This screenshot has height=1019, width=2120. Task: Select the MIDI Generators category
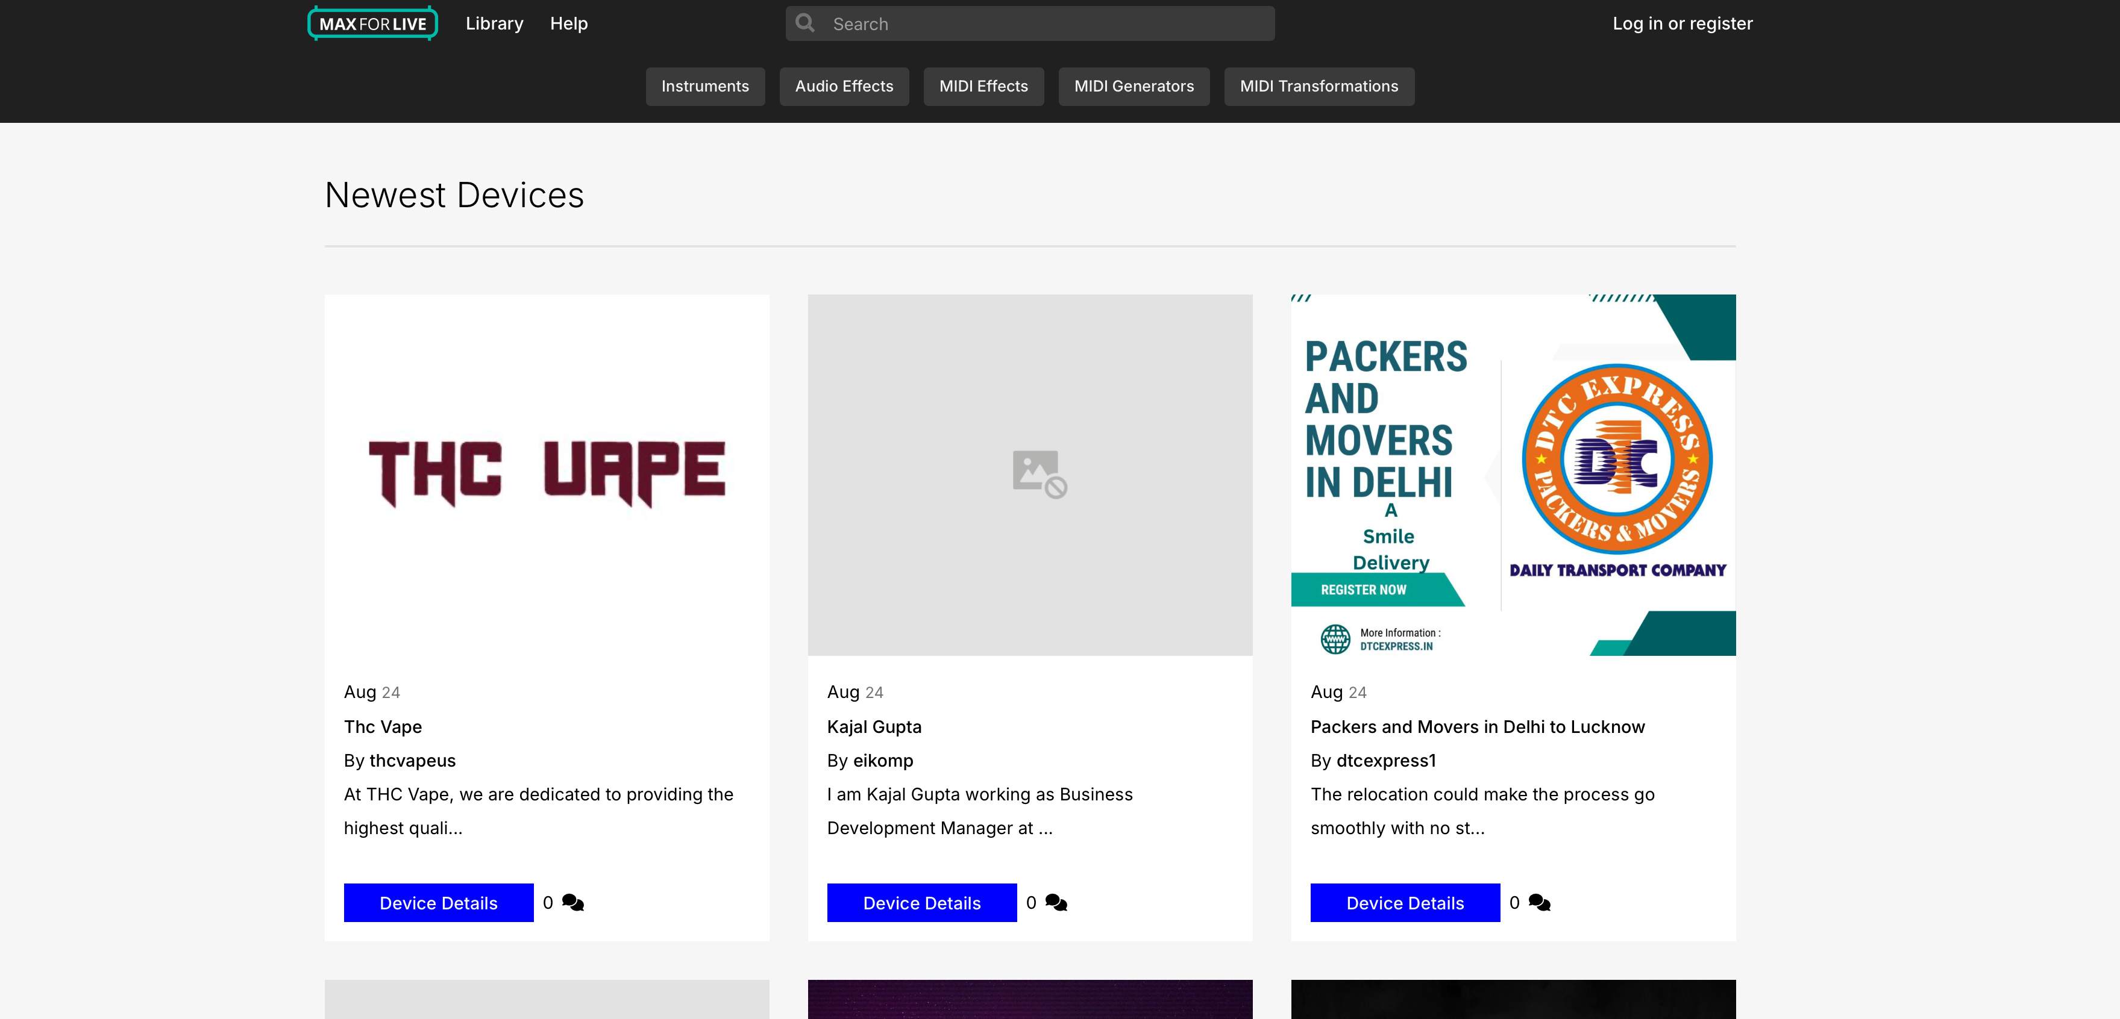[x=1134, y=86]
